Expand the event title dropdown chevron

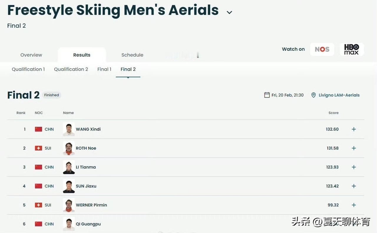tap(229, 12)
